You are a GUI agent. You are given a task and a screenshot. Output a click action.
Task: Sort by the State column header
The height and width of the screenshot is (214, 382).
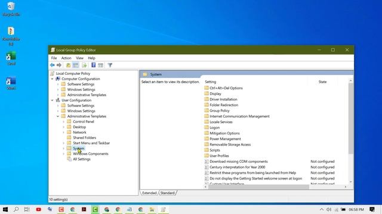322,82
